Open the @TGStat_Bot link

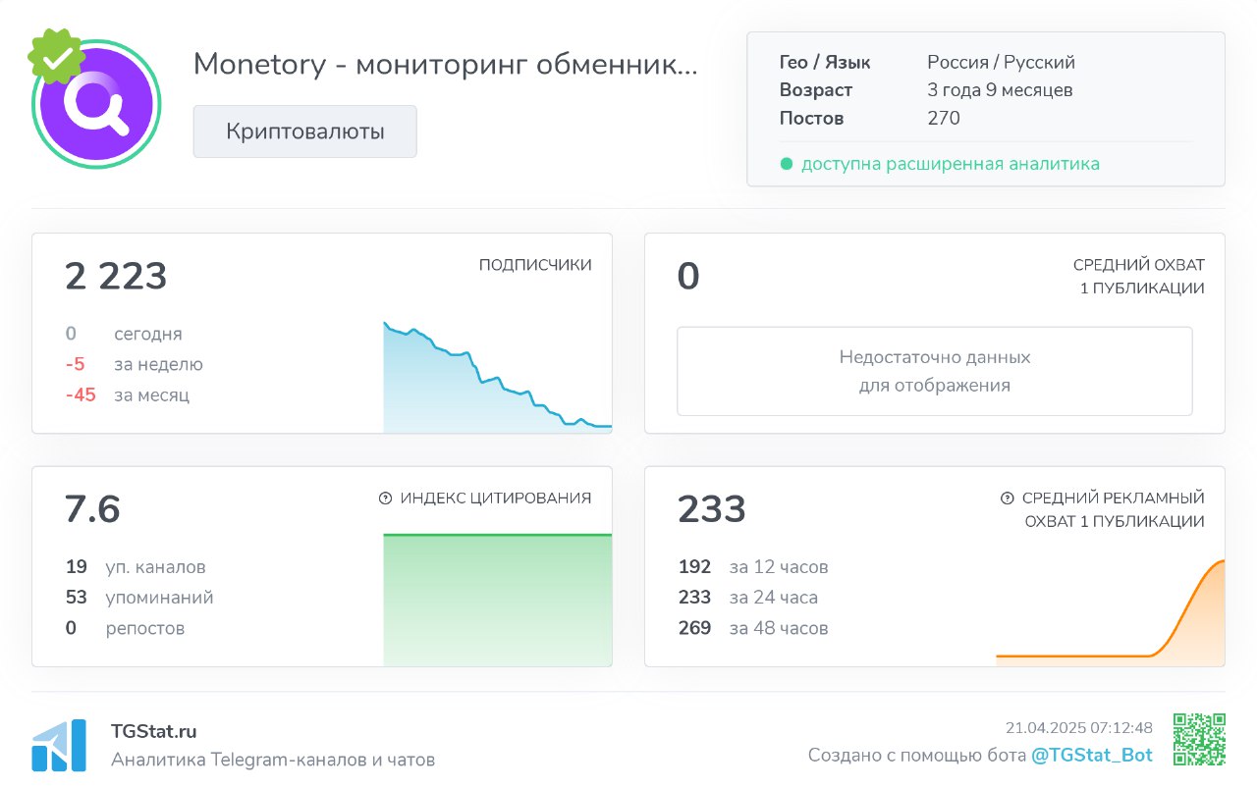(1091, 756)
